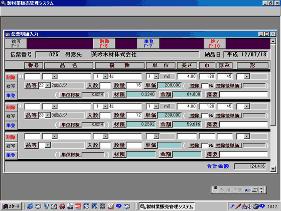Click the 数量 field containing 15
The image size is (281, 211).
(x=134, y=85)
